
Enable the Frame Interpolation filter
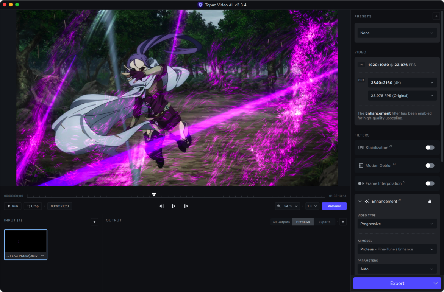[x=430, y=183]
